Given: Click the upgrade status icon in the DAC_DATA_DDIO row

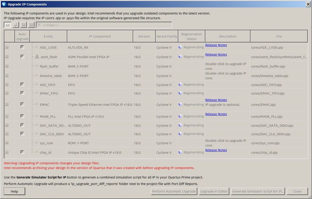Looking at the screenshot, I should [x=7, y=126].
